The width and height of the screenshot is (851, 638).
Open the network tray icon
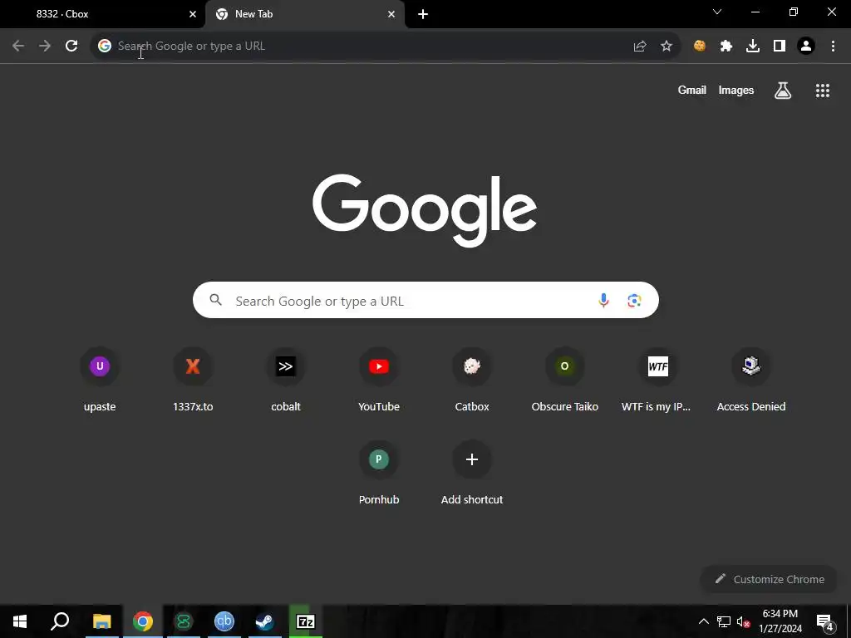[724, 621]
